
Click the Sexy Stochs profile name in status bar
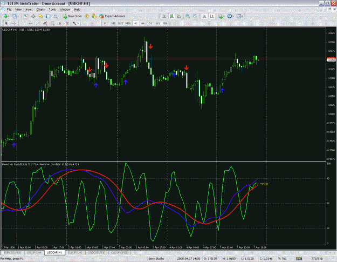[x=156, y=259]
